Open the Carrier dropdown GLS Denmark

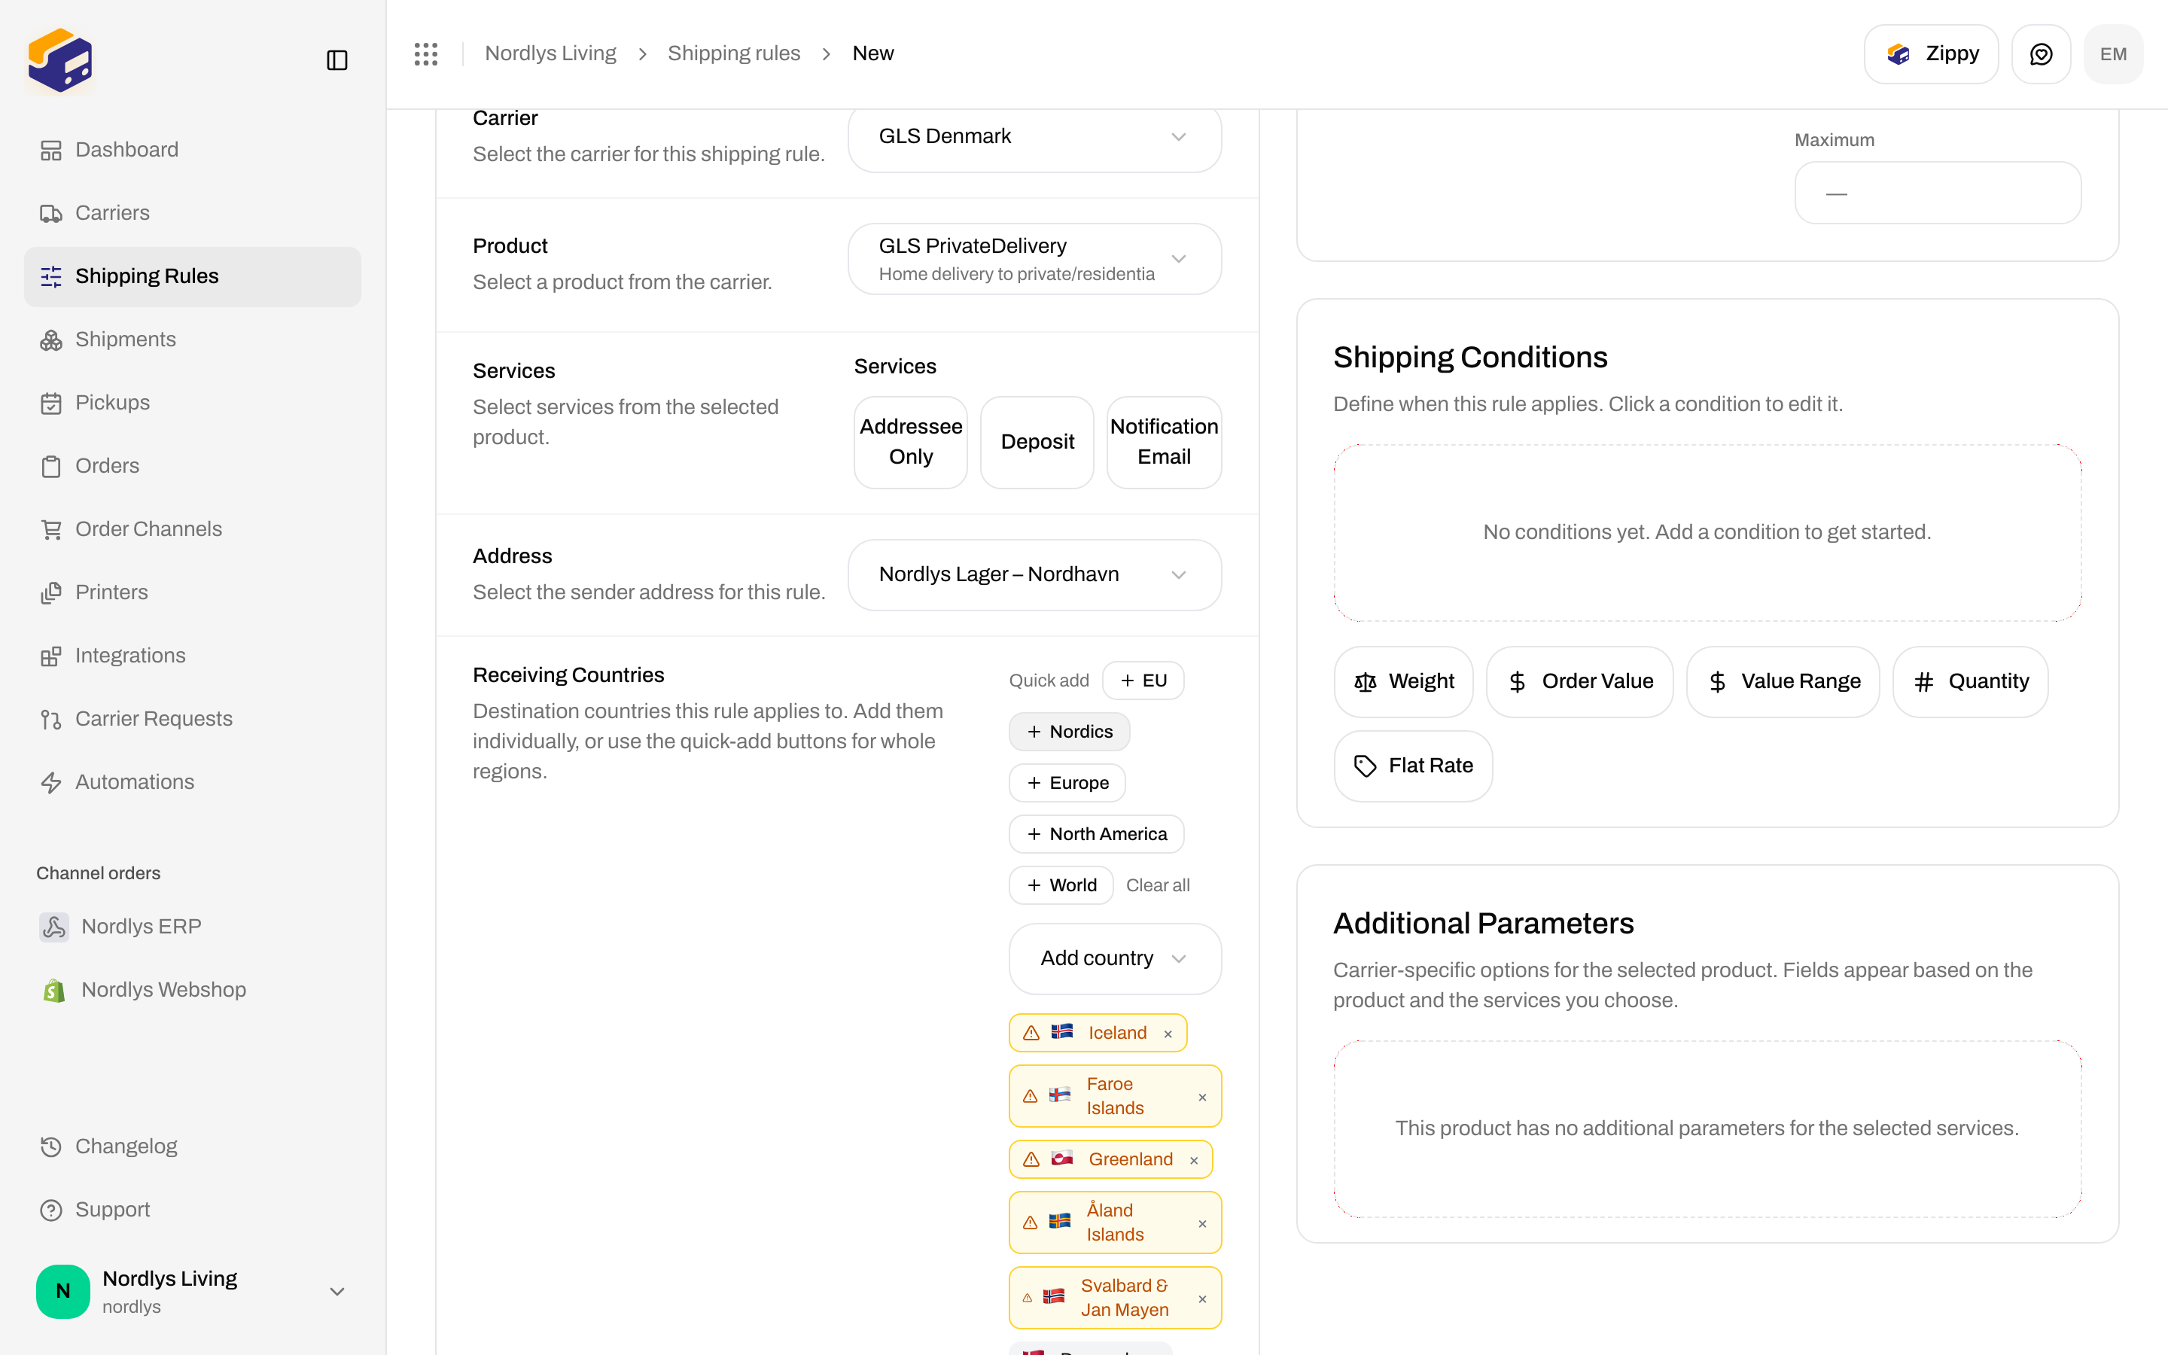click(x=1035, y=136)
